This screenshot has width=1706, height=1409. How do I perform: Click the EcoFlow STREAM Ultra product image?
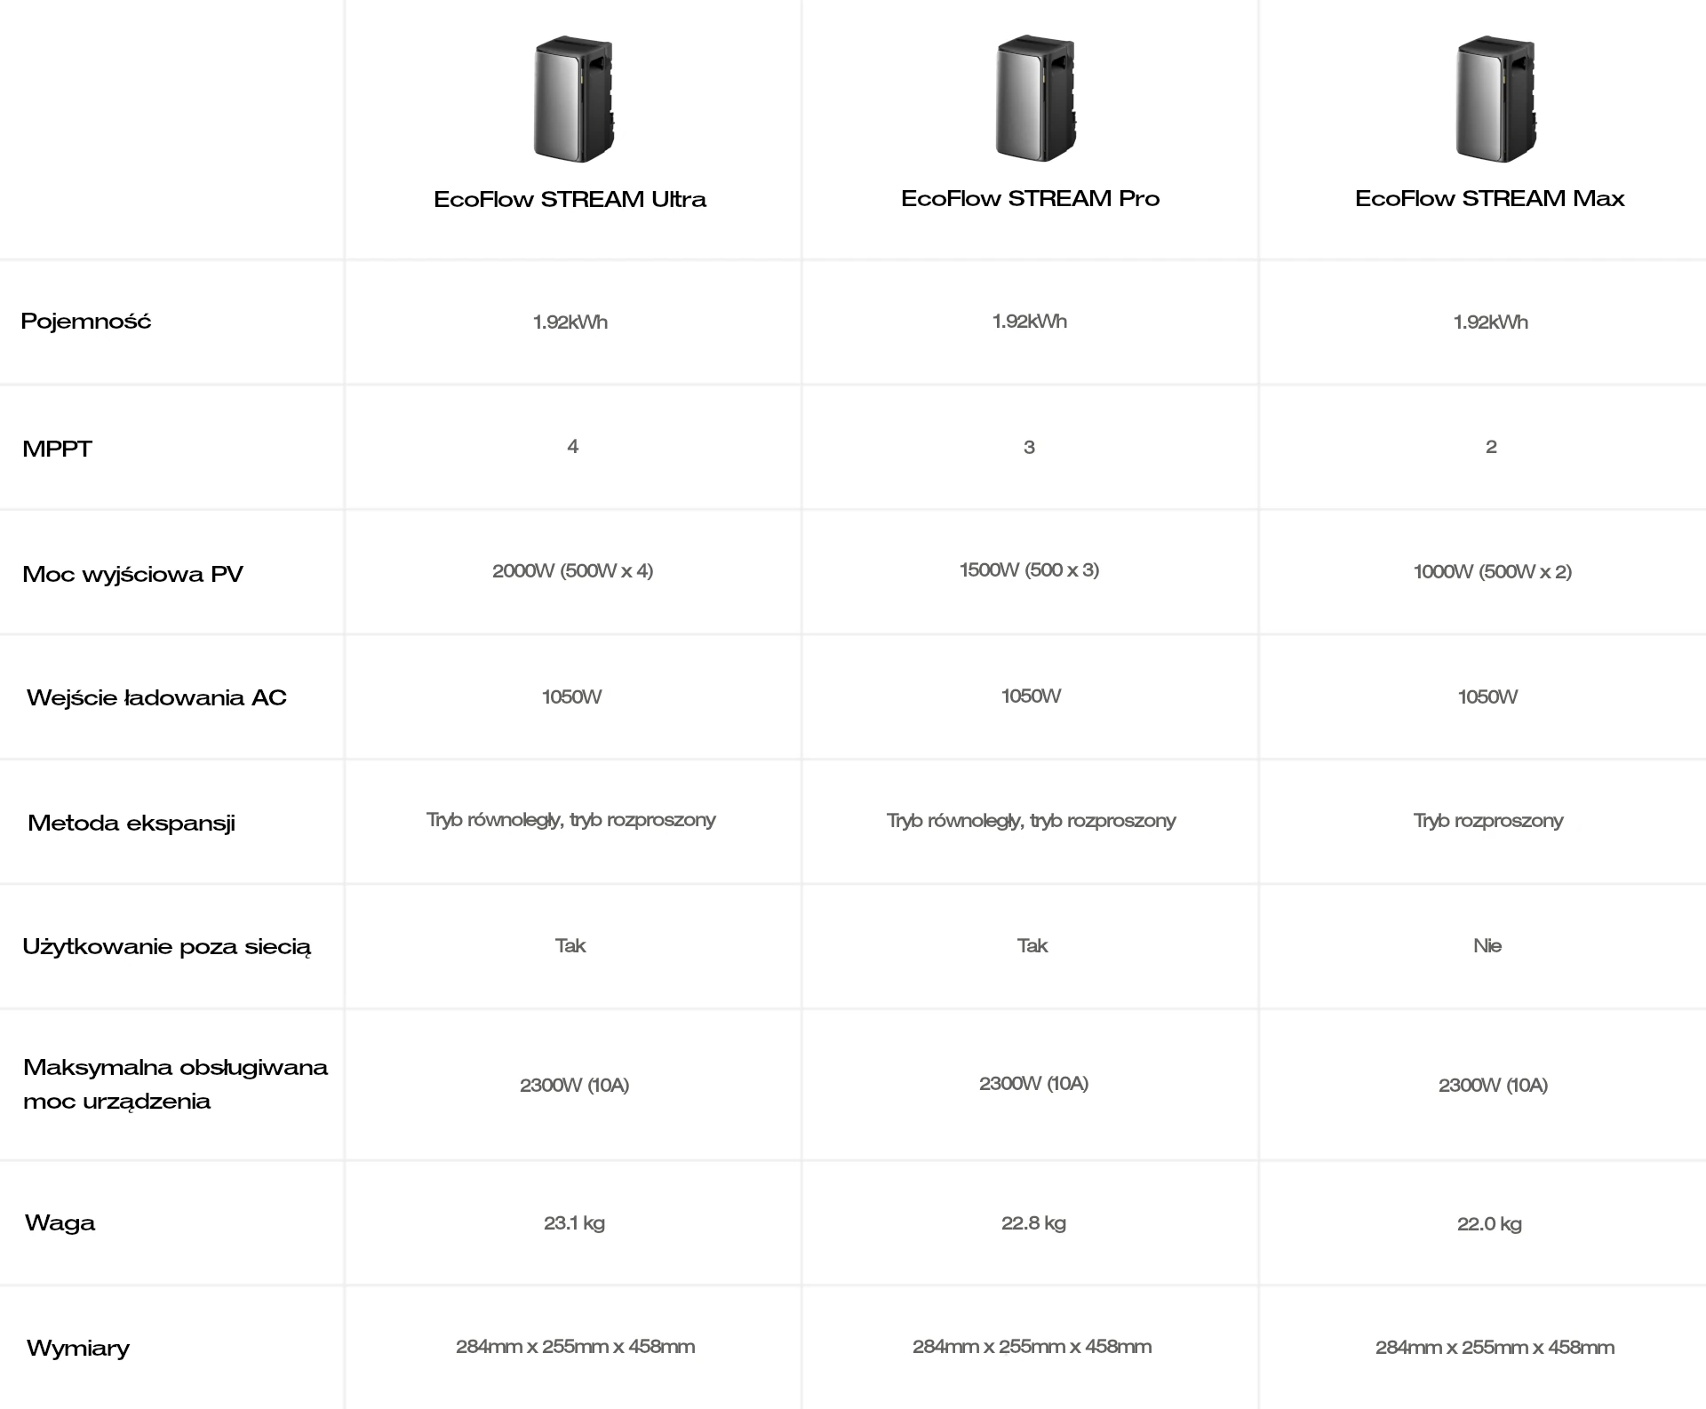[573, 100]
